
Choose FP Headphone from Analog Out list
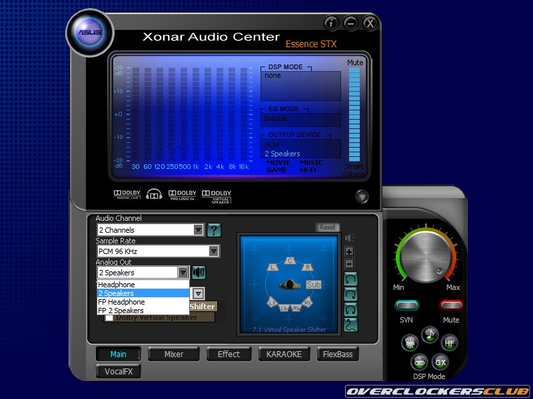pos(143,302)
